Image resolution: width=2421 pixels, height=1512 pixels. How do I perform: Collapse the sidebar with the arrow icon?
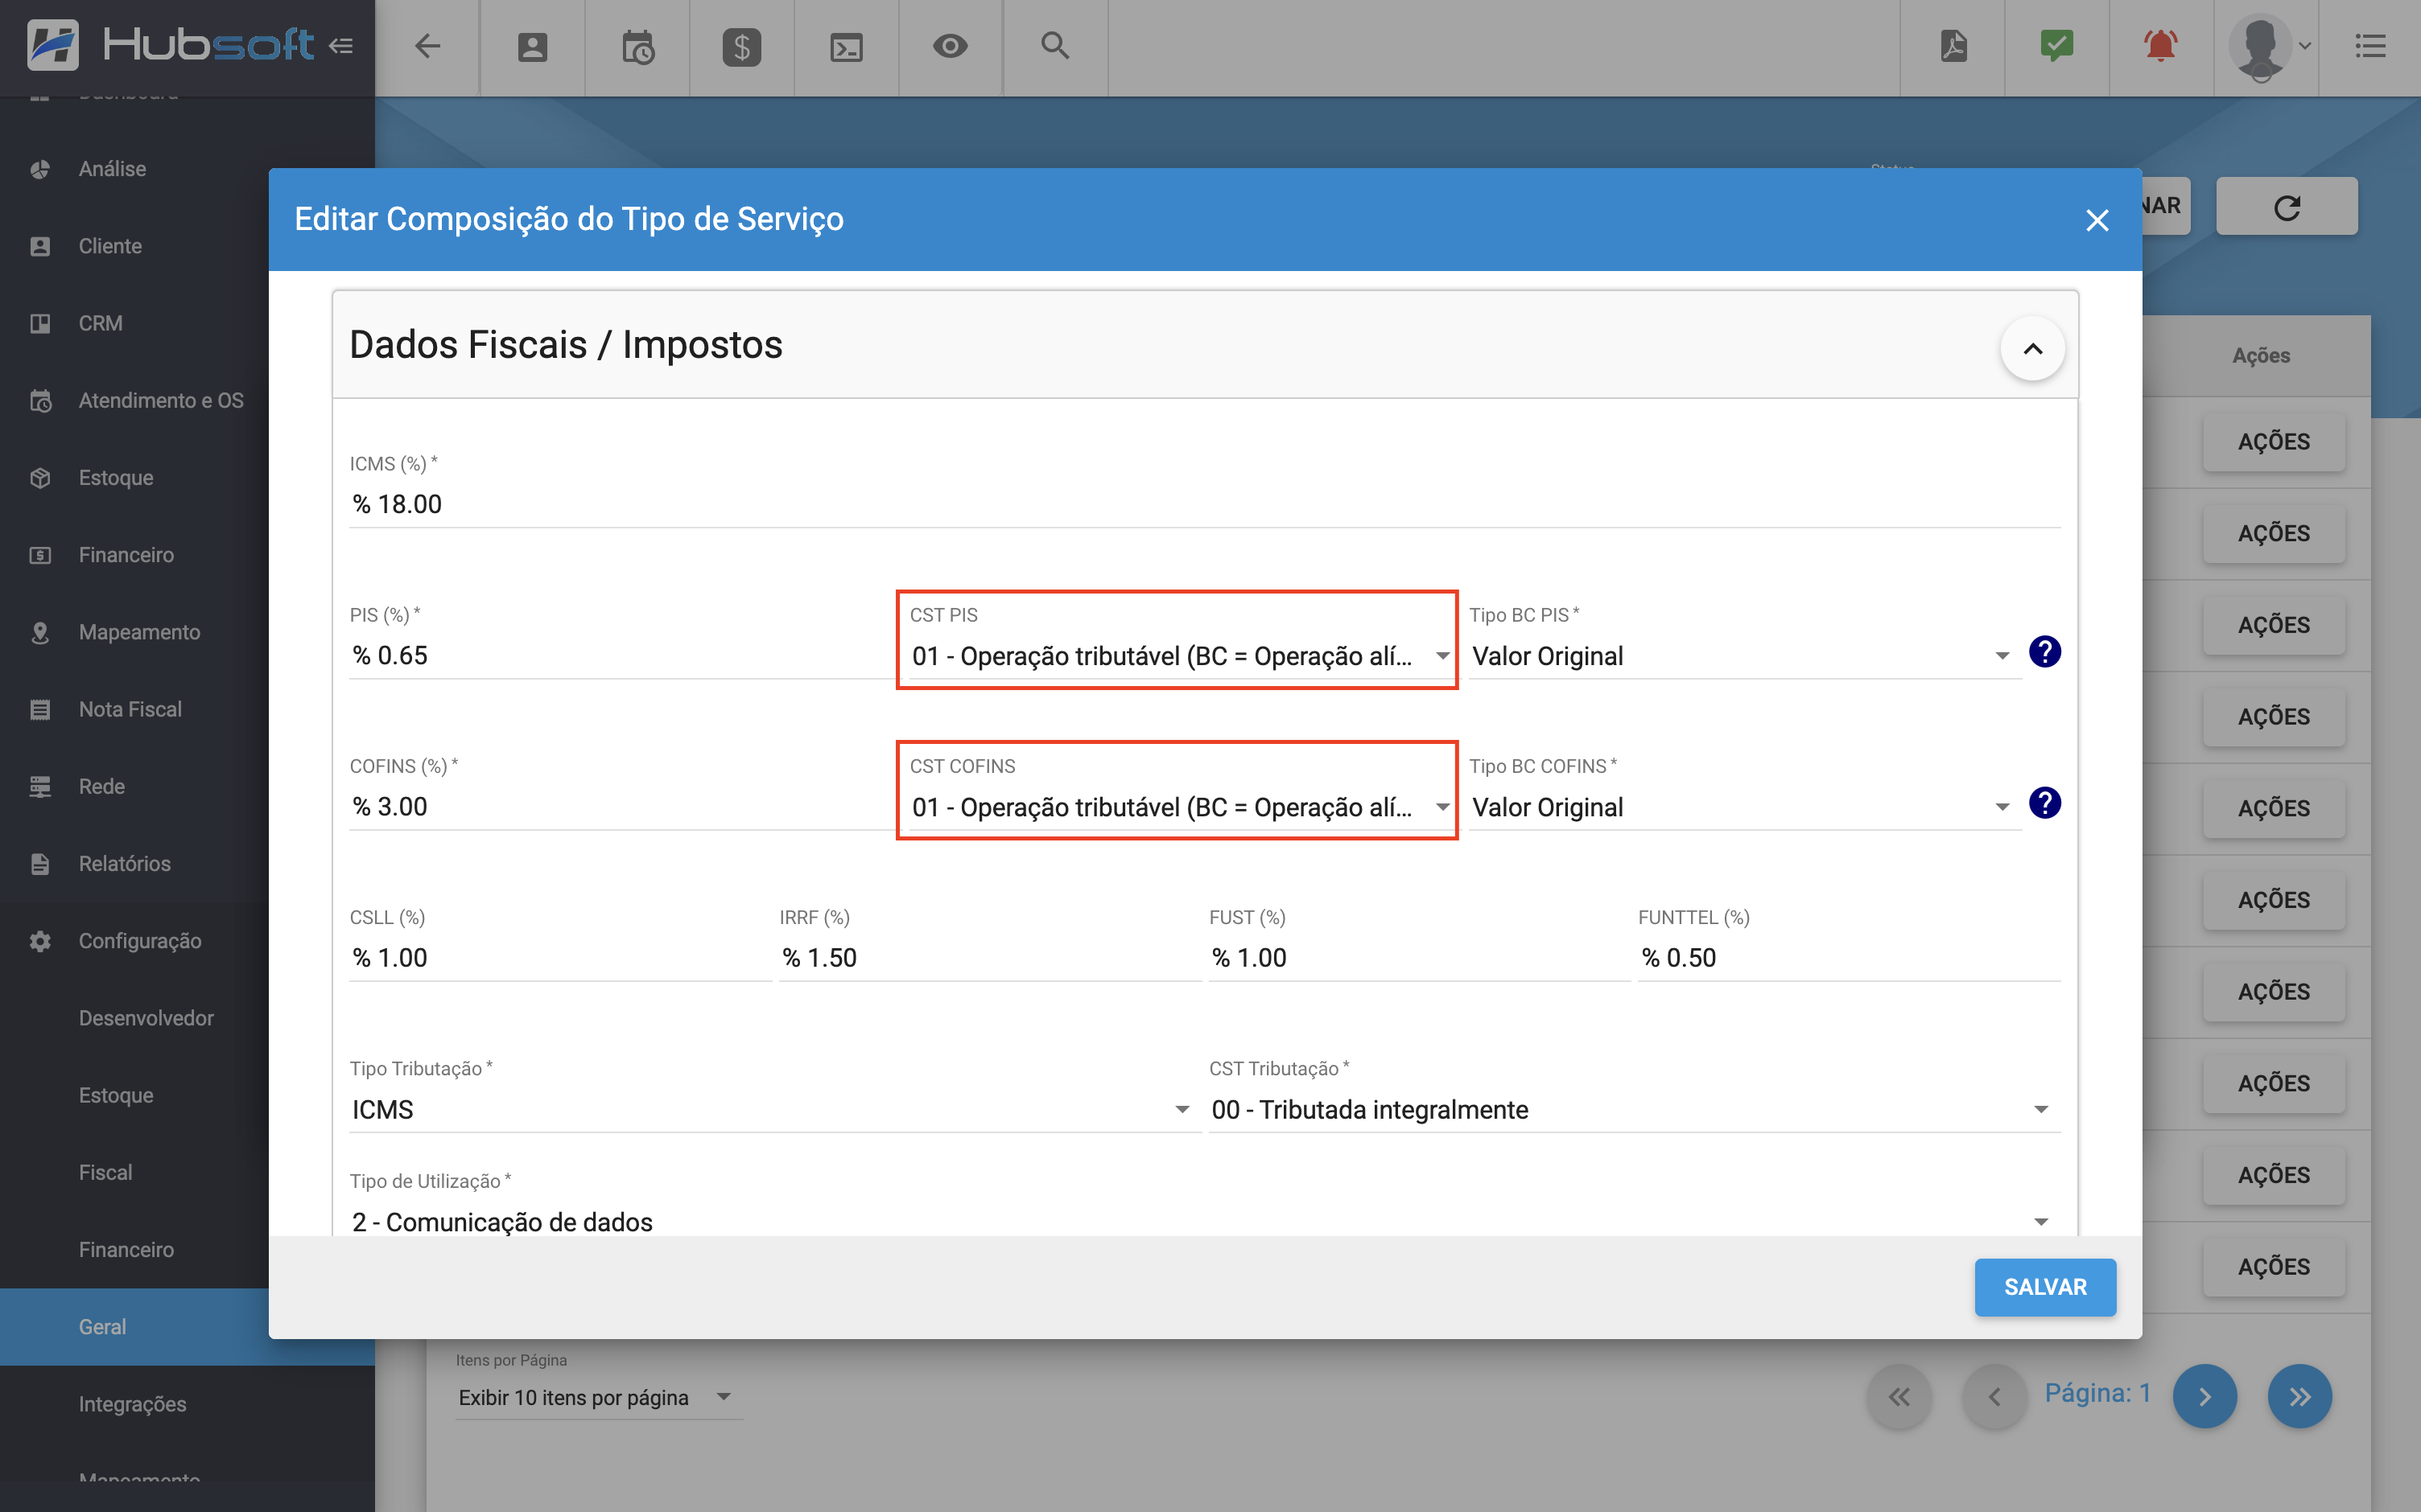pyautogui.click(x=341, y=46)
